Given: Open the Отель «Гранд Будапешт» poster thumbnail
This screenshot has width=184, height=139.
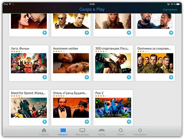Looking at the screenshot, I should [71, 108].
